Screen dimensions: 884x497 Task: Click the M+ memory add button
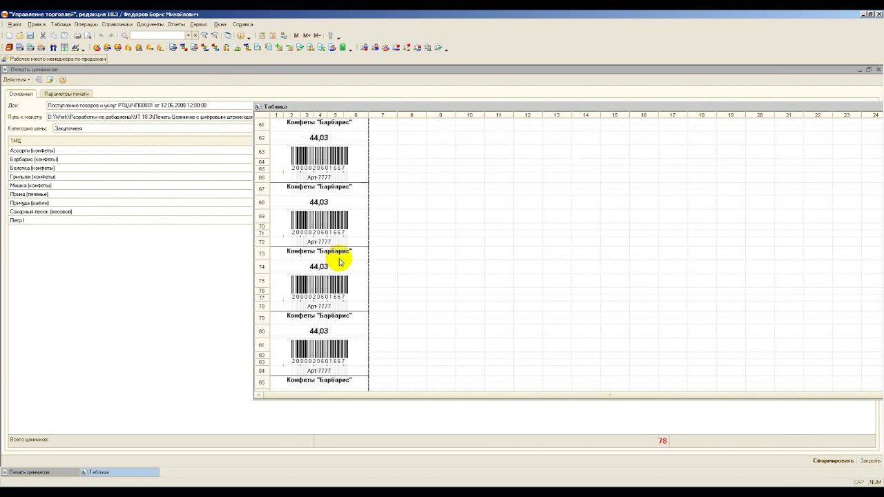(x=307, y=36)
